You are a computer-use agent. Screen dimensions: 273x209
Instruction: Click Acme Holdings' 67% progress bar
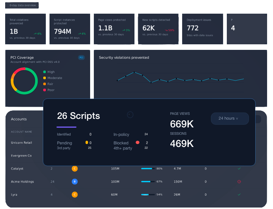tap(148, 182)
